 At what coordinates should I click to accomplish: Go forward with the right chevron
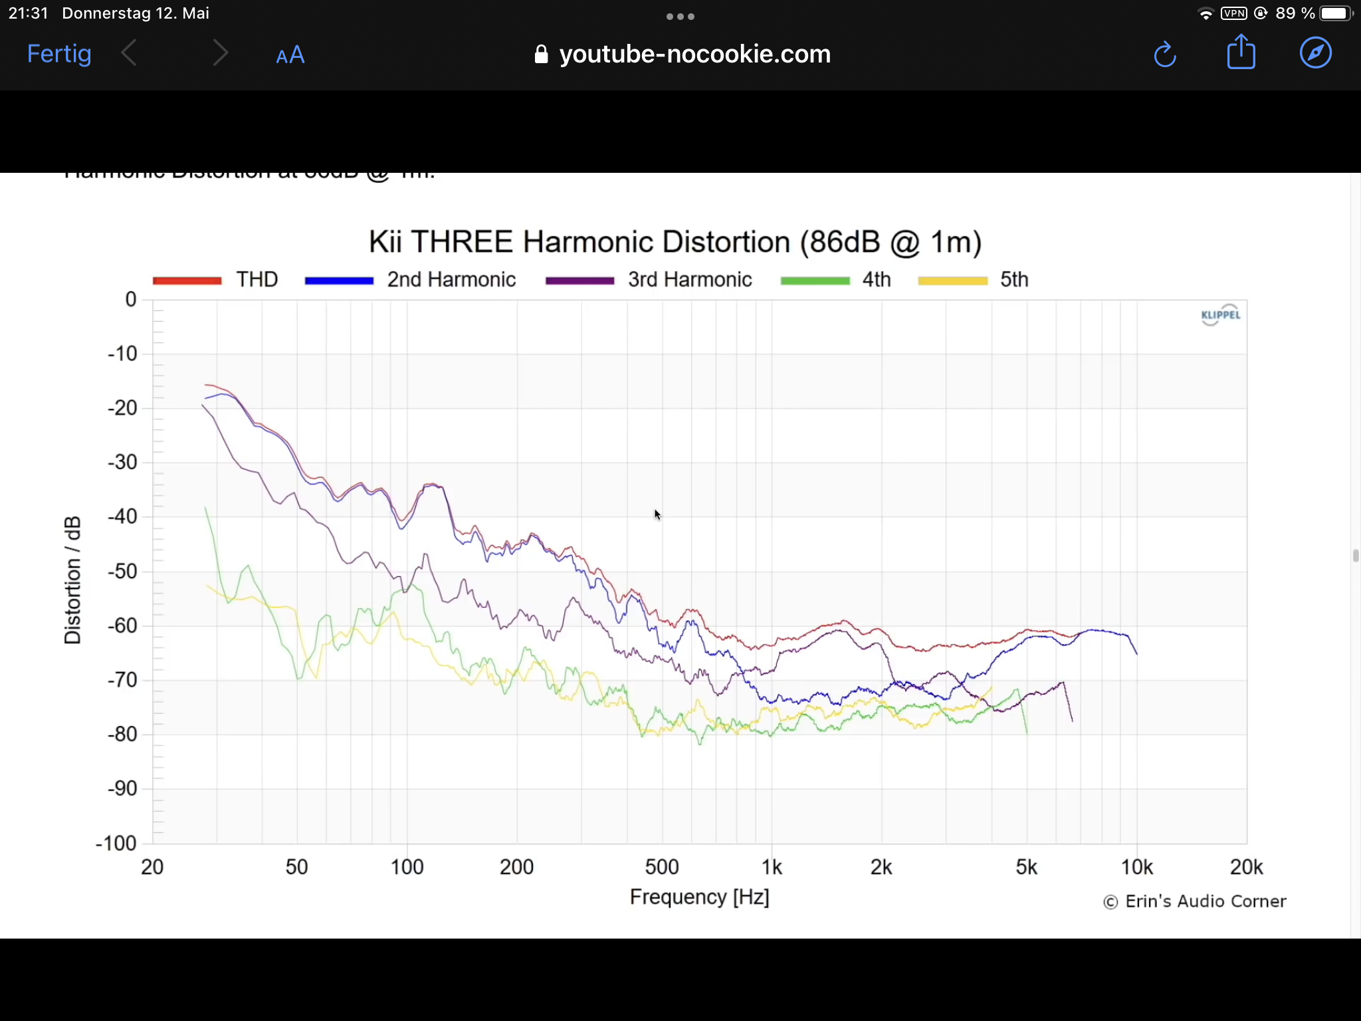click(220, 53)
